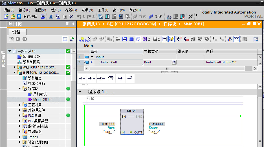Viewport: 264px width, 147px height.
Task: Collapse the 程序段 1 network
Action: [80, 92]
